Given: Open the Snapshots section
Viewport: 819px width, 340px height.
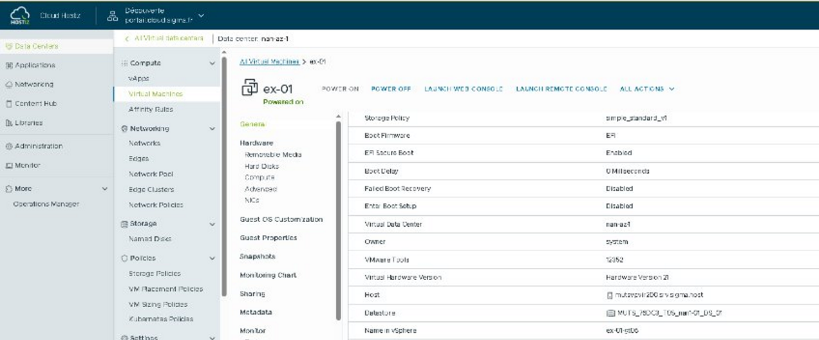Looking at the screenshot, I should 258,256.
